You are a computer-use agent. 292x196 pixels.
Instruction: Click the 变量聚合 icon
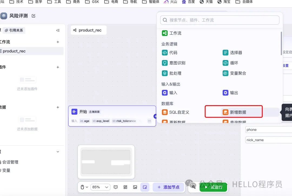click(225, 73)
